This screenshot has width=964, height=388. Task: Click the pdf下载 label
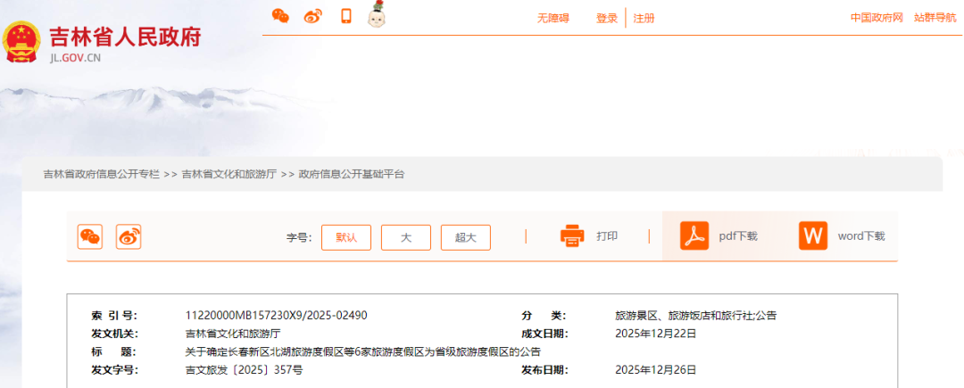click(738, 236)
